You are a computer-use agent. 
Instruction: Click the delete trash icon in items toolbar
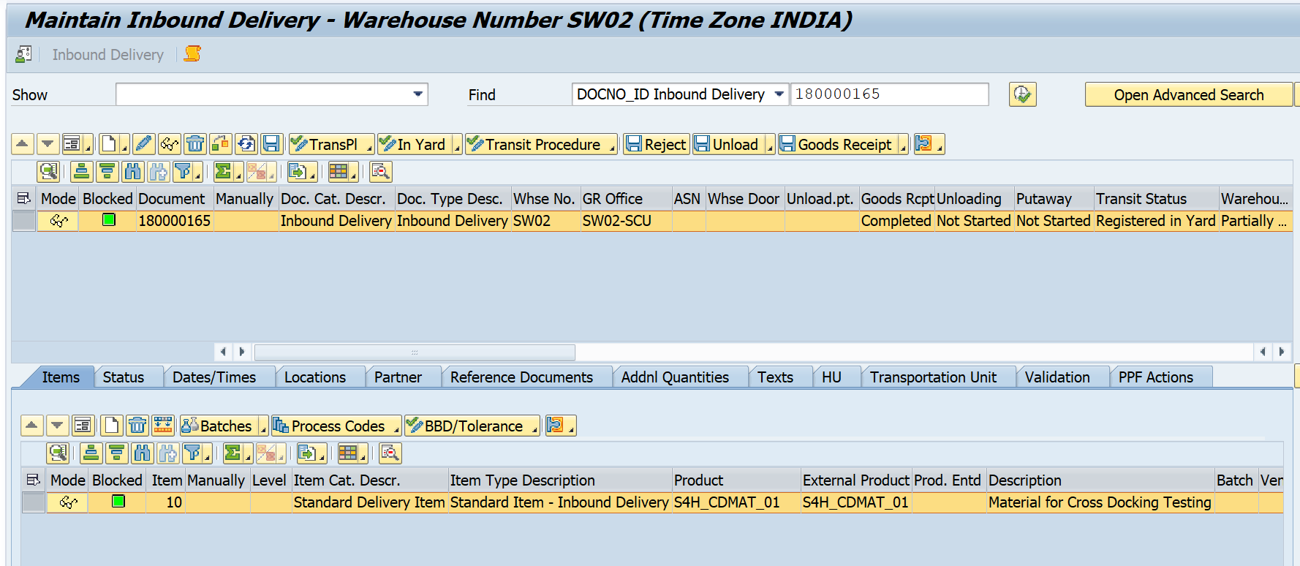[137, 426]
